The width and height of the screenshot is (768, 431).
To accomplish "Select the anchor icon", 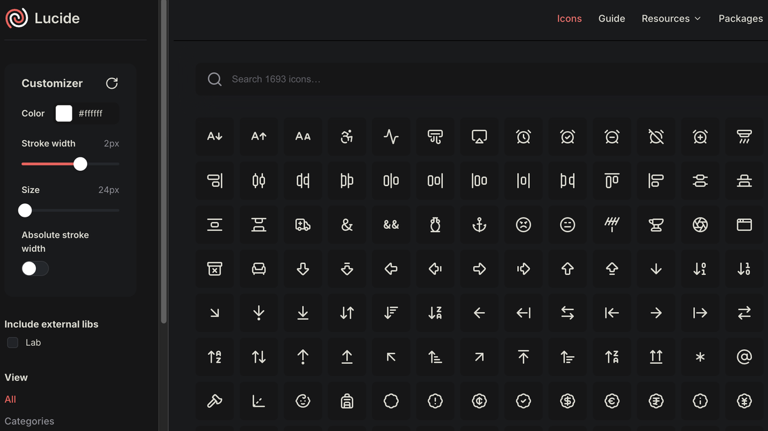I will (479, 224).
